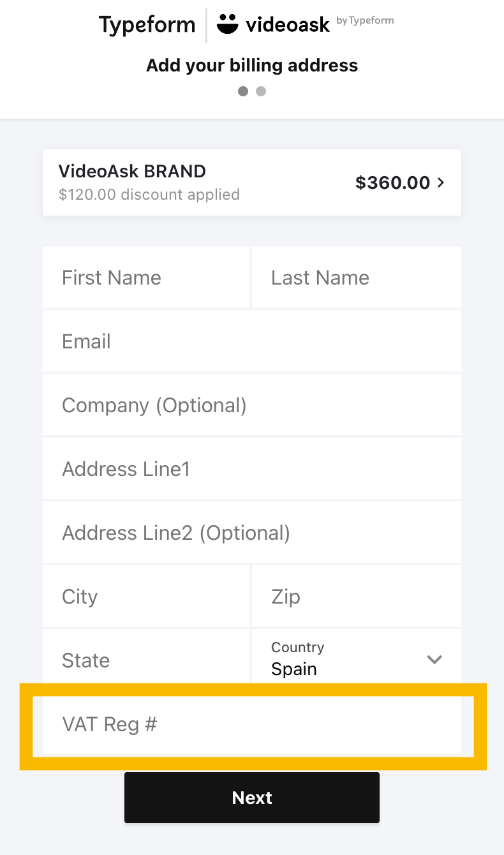The width and height of the screenshot is (504, 855).
Task: Select the first step progress dot
Action: (243, 91)
